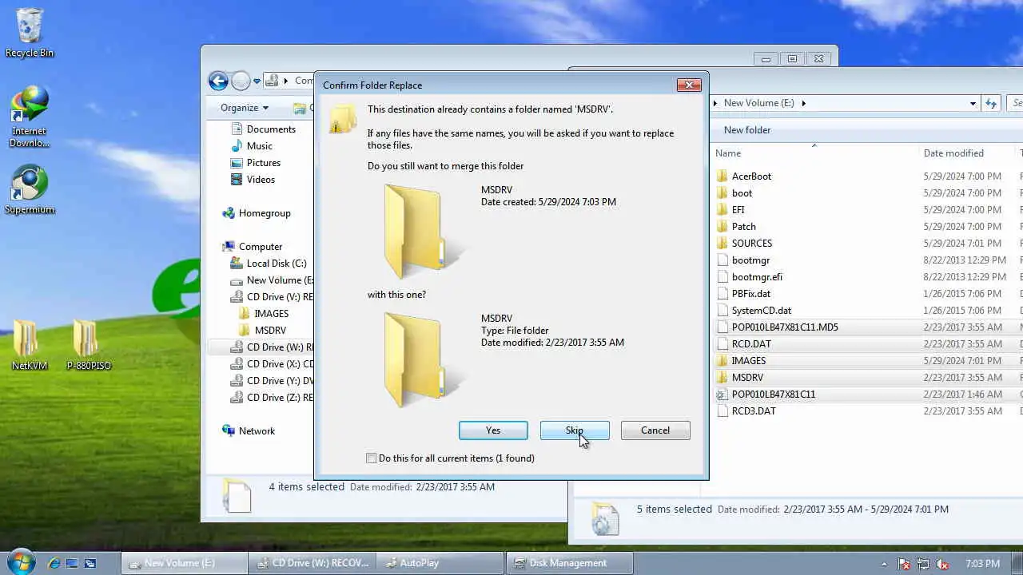
Task: Open the Organize menu
Action: [245, 108]
